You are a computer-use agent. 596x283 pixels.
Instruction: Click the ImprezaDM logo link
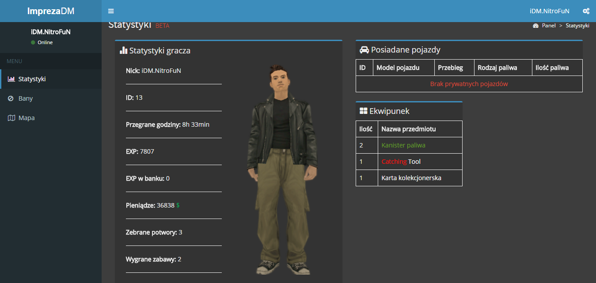pyautogui.click(x=51, y=11)
